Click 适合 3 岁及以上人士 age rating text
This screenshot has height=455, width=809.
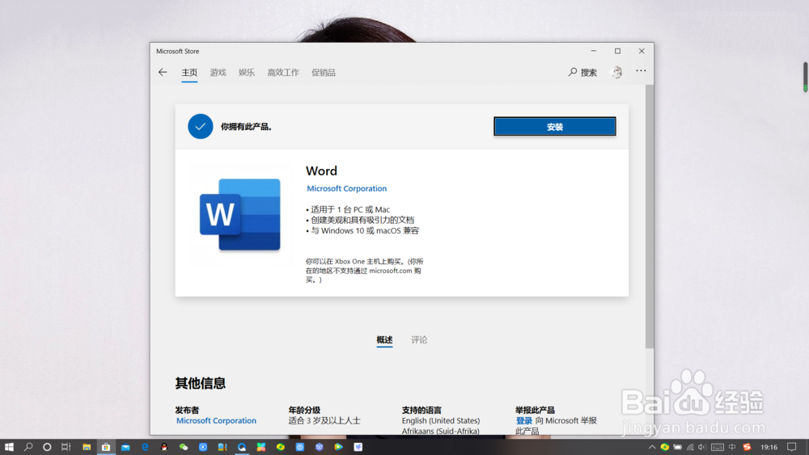(x=324, y=420)
